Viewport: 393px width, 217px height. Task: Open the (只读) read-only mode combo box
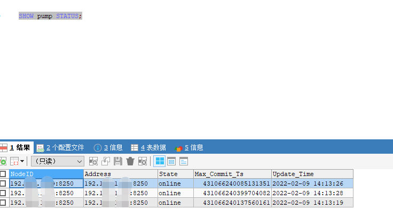coord(57,161)
